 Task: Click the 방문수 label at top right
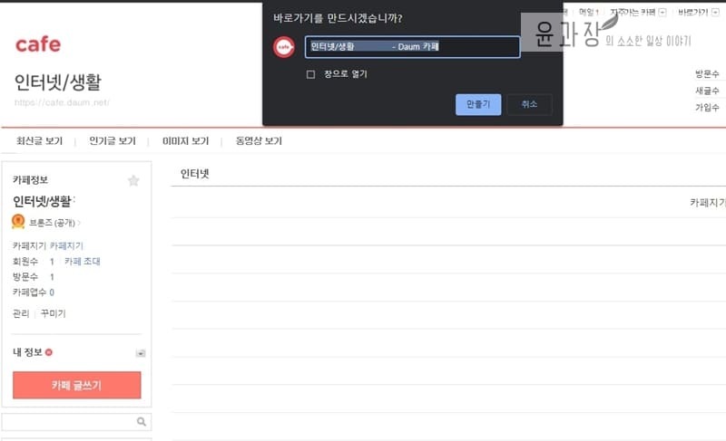pos(707,74)
